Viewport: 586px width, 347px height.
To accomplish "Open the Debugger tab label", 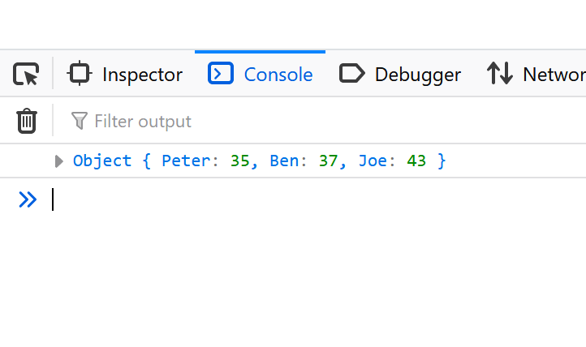I will (417, 75).
